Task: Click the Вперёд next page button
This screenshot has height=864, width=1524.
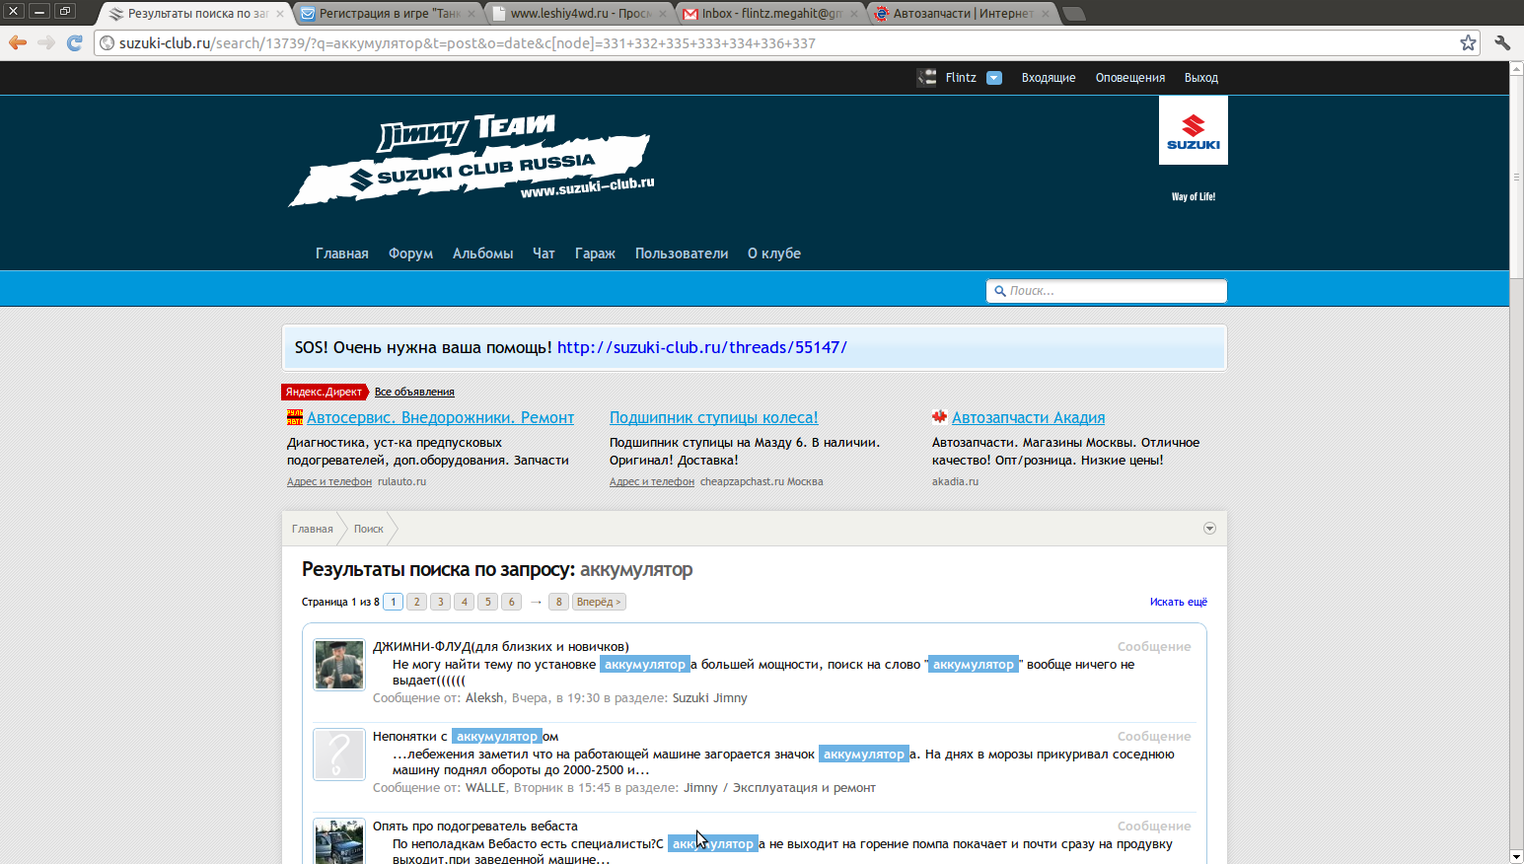Action: pyautogui.click(x=598, y=602)
